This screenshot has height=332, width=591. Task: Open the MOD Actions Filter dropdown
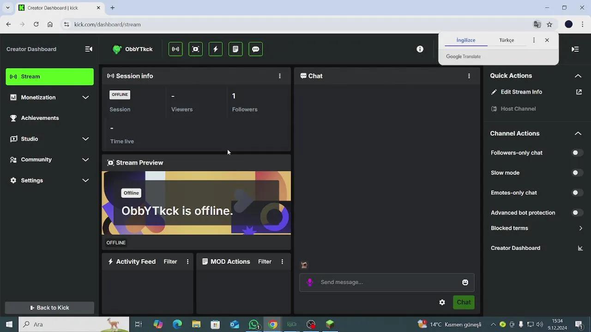point(265,261)
